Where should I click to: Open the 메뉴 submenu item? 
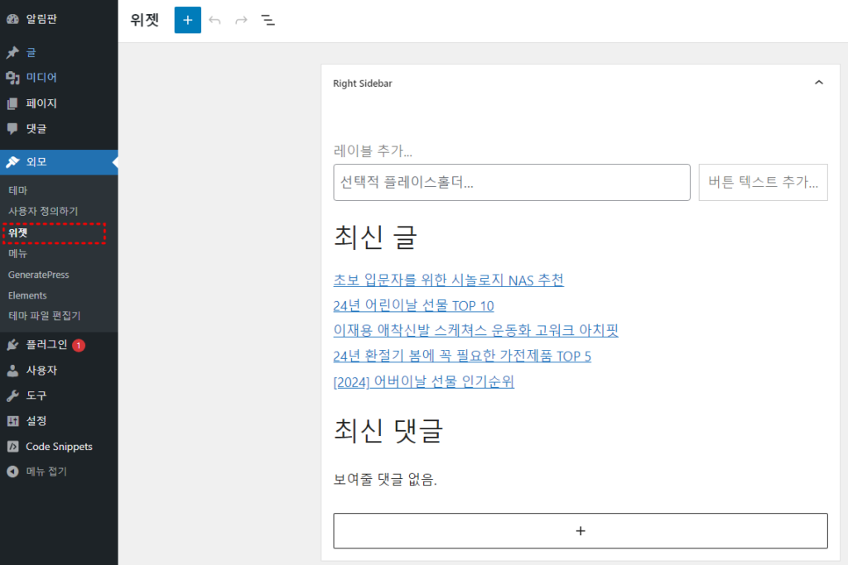click(18, 253)
